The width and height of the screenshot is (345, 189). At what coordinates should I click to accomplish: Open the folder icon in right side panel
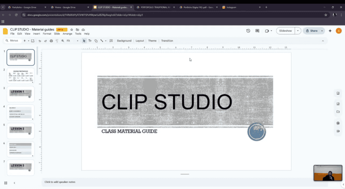click(x=338, y=112)
